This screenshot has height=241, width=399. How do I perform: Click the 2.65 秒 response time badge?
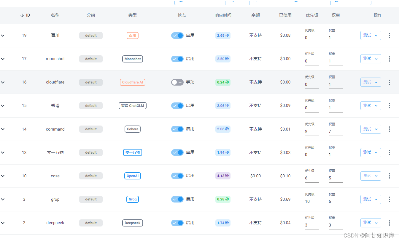223,36
